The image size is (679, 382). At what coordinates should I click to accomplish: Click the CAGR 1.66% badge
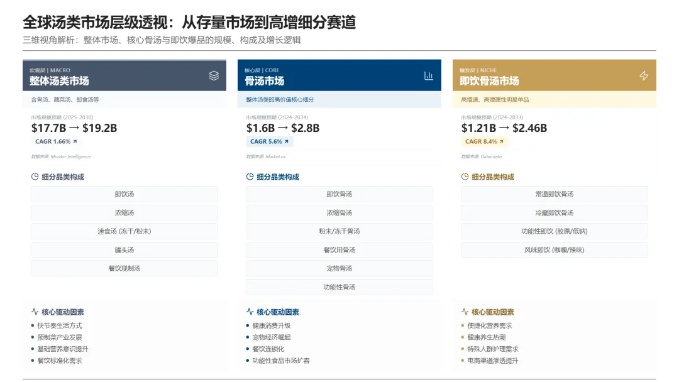(x=55, y=142)
